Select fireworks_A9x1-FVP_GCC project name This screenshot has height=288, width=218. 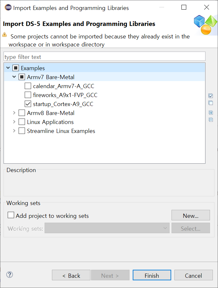coord(65,95)
